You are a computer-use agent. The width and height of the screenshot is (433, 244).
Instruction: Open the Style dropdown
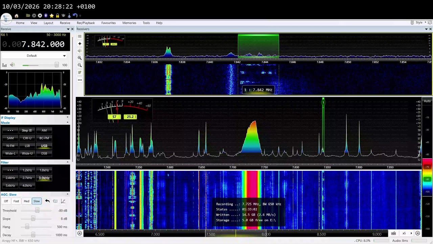click(x=421, y=22)
